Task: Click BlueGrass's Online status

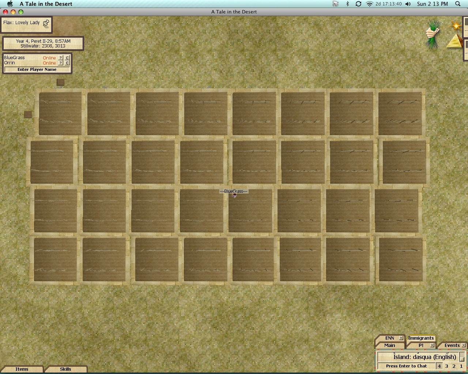Action: pyautogui.click(x=49, y=58)
